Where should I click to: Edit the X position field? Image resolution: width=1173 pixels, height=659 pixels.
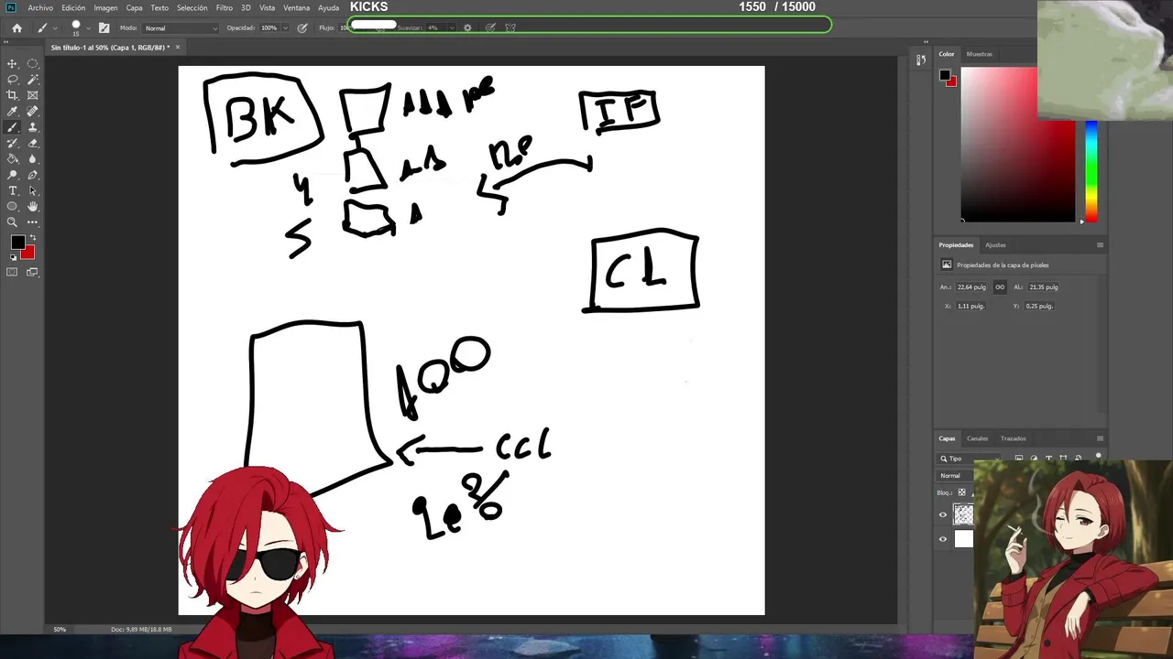(x=971, y=306)
